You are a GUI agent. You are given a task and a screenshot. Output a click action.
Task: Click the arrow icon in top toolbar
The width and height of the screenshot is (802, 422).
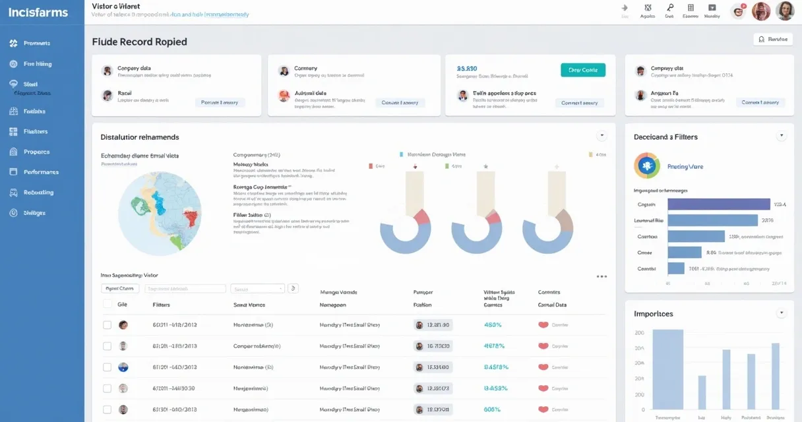(x=625, y=8)
